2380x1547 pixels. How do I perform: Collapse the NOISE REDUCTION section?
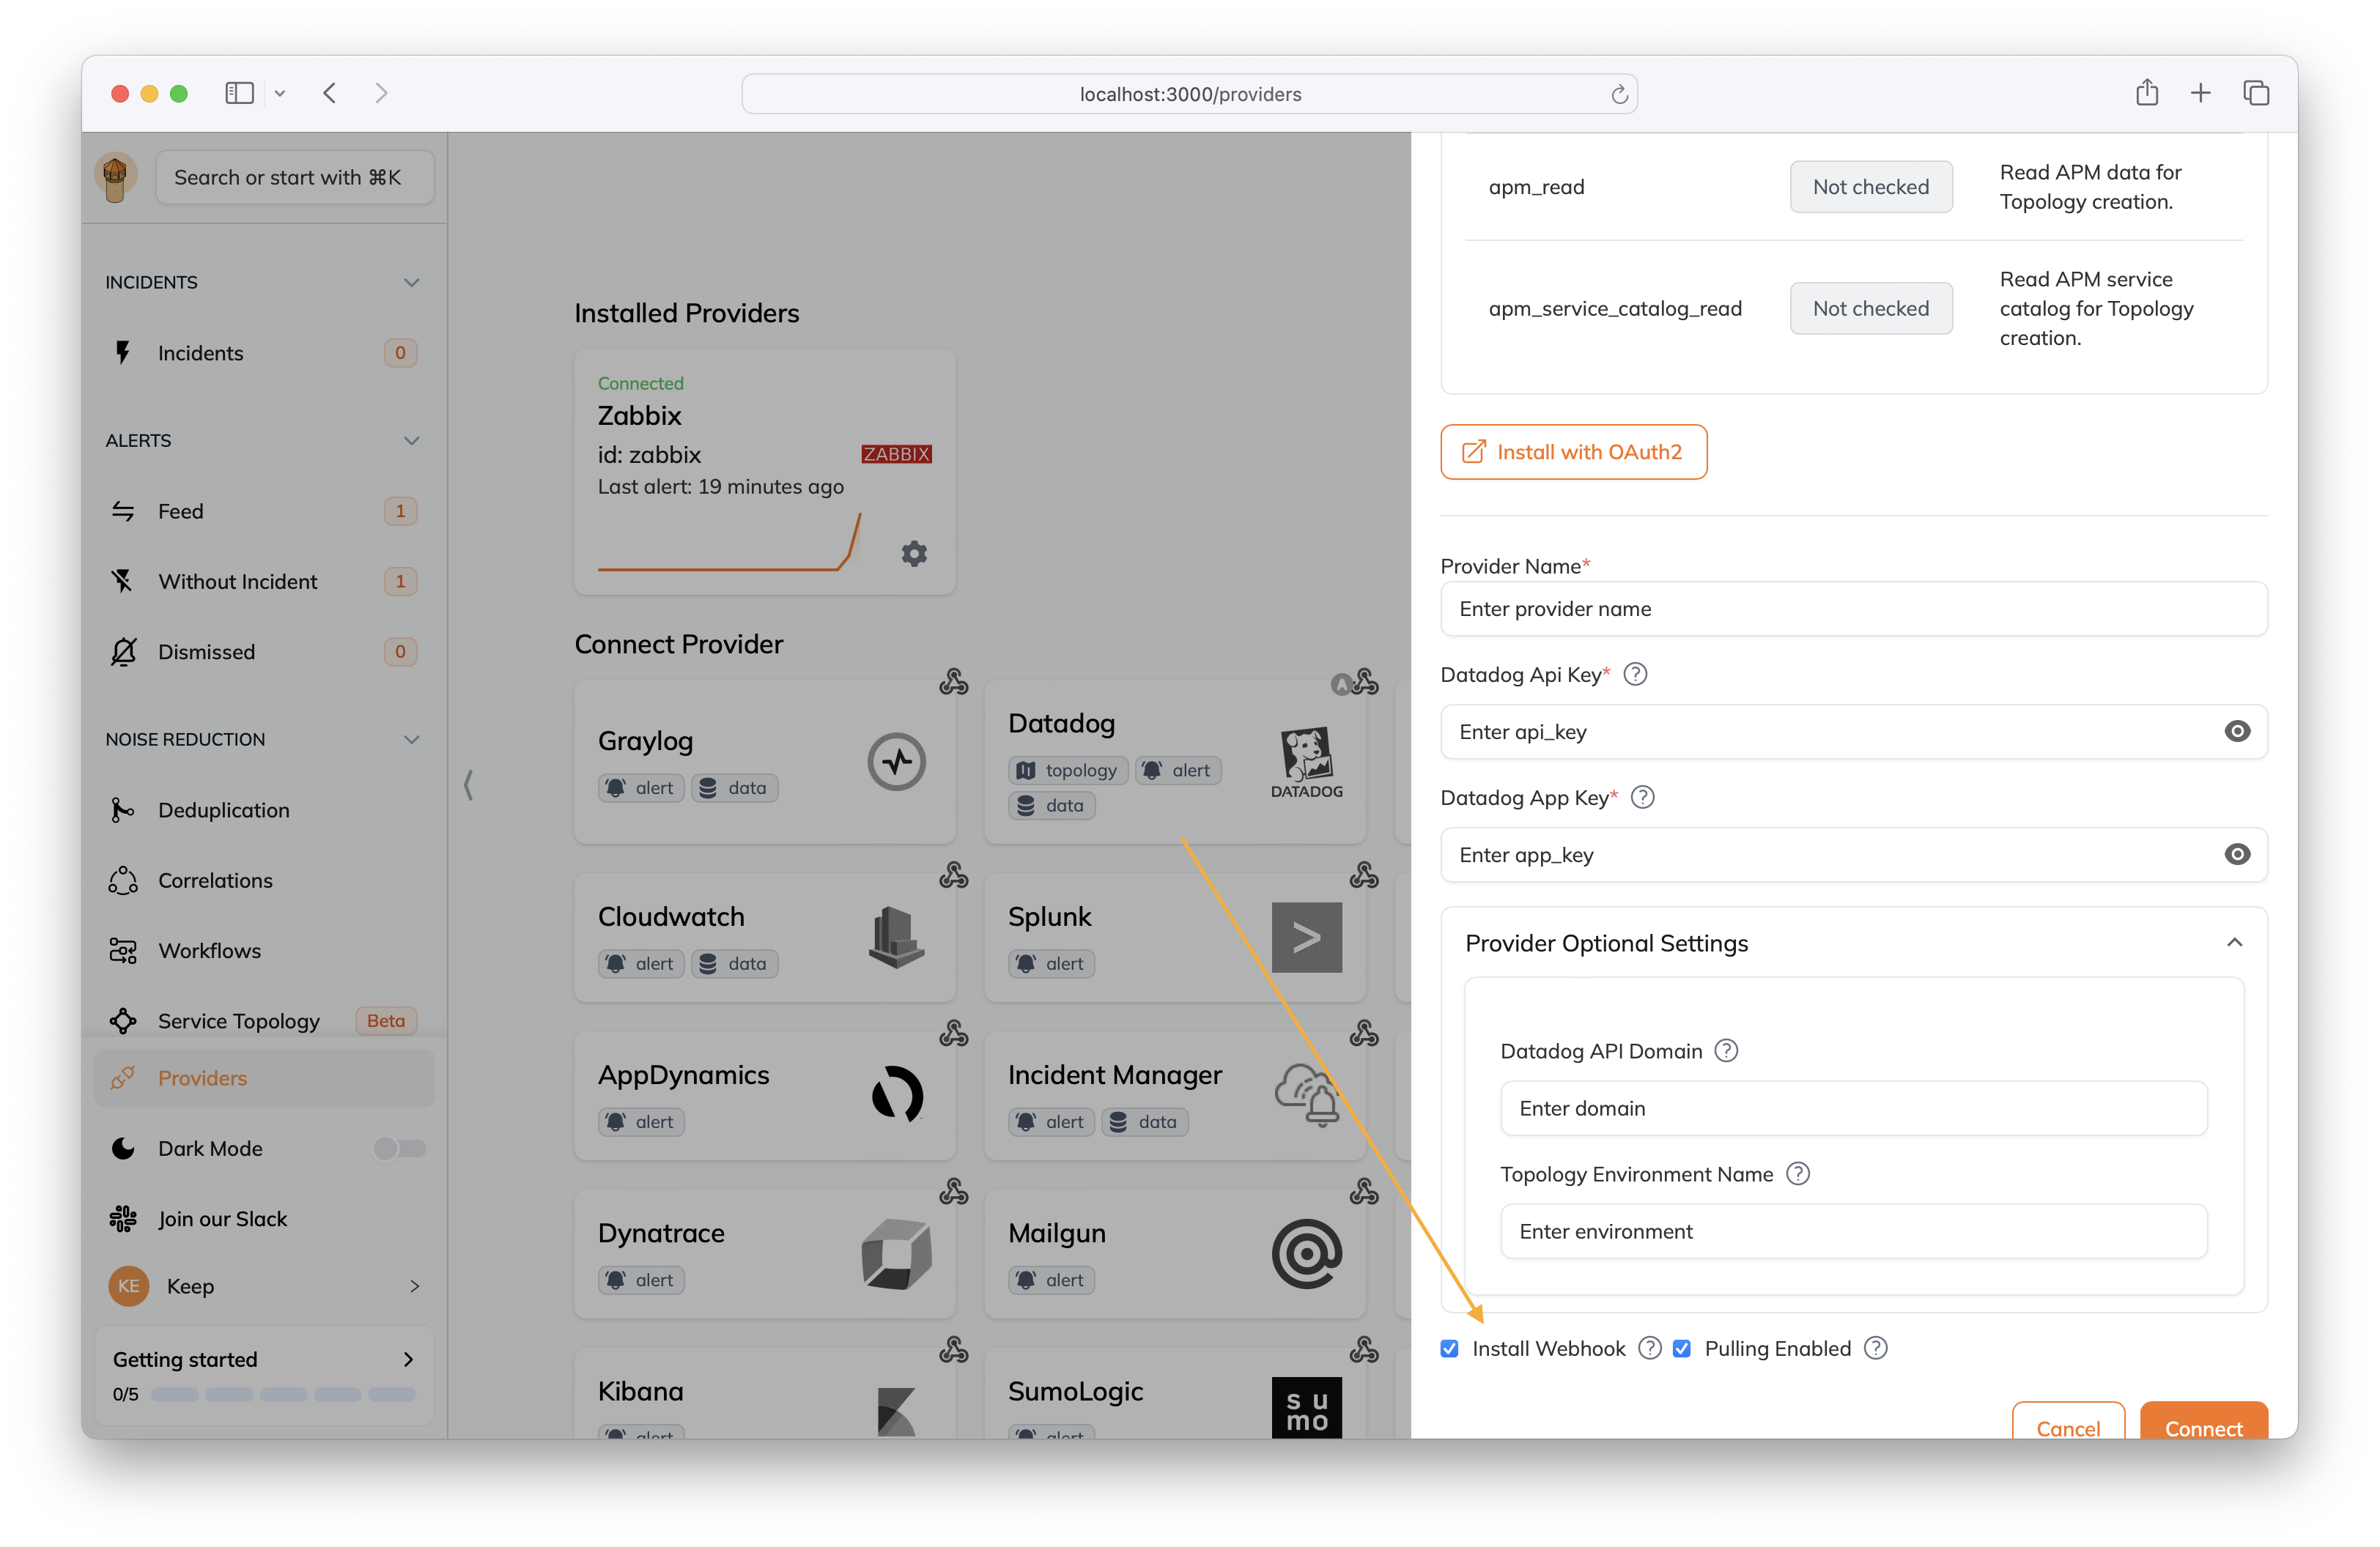point(411,740)
